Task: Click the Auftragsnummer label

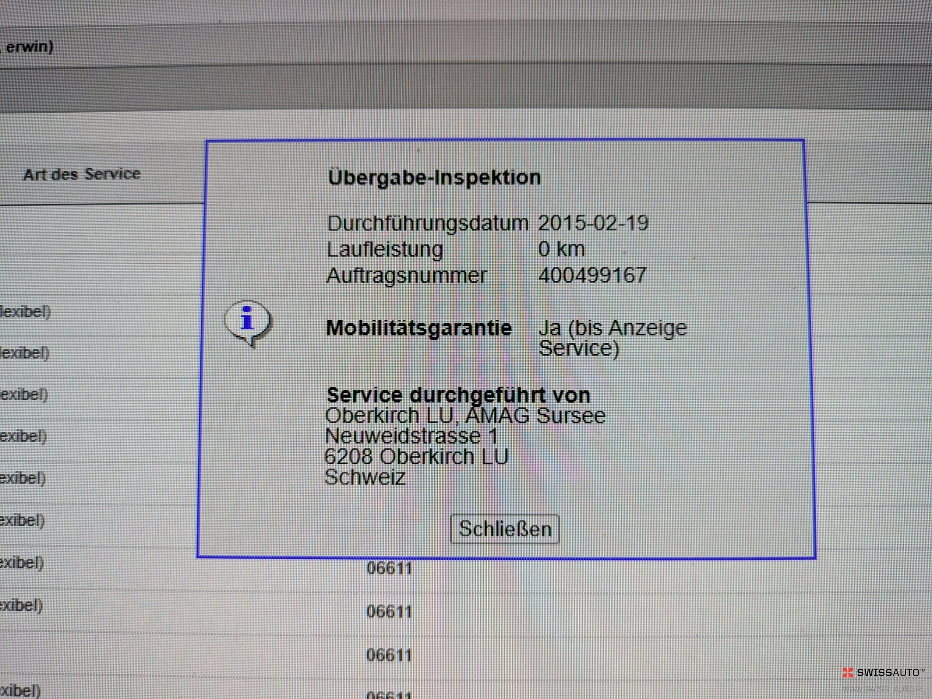Action: [406, 276]
